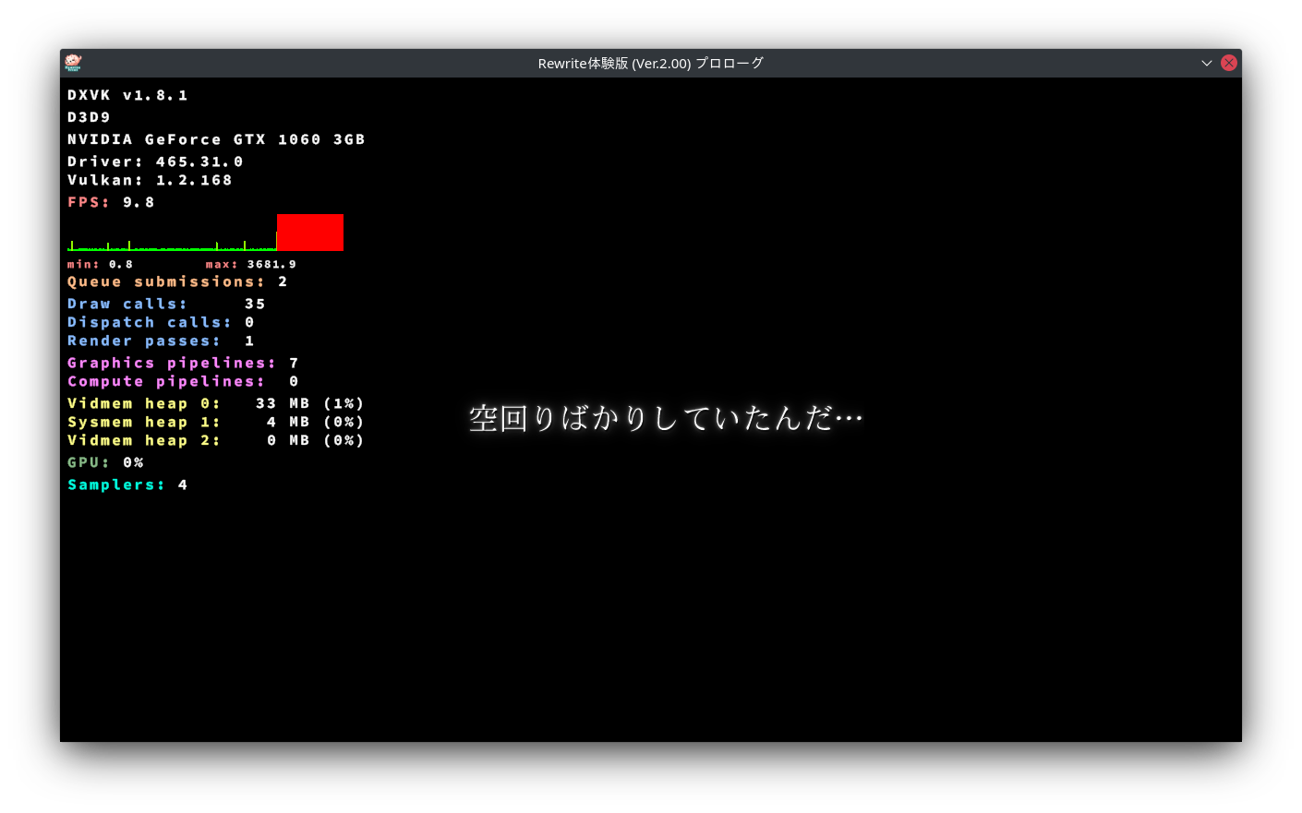Viewport: 1302px width, 813px height.
Task: Click the DXVK v1.8.1 version text
Action: click(127, 95)
